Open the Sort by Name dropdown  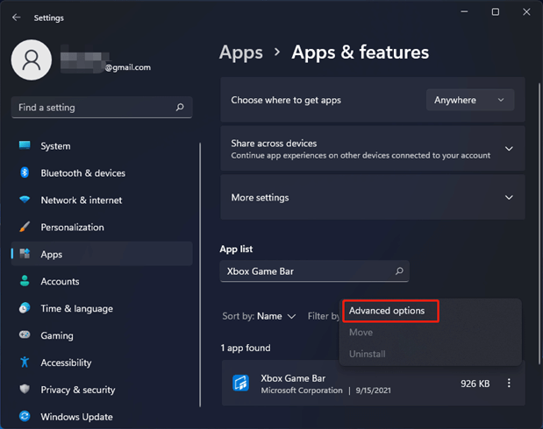point(259,316)
